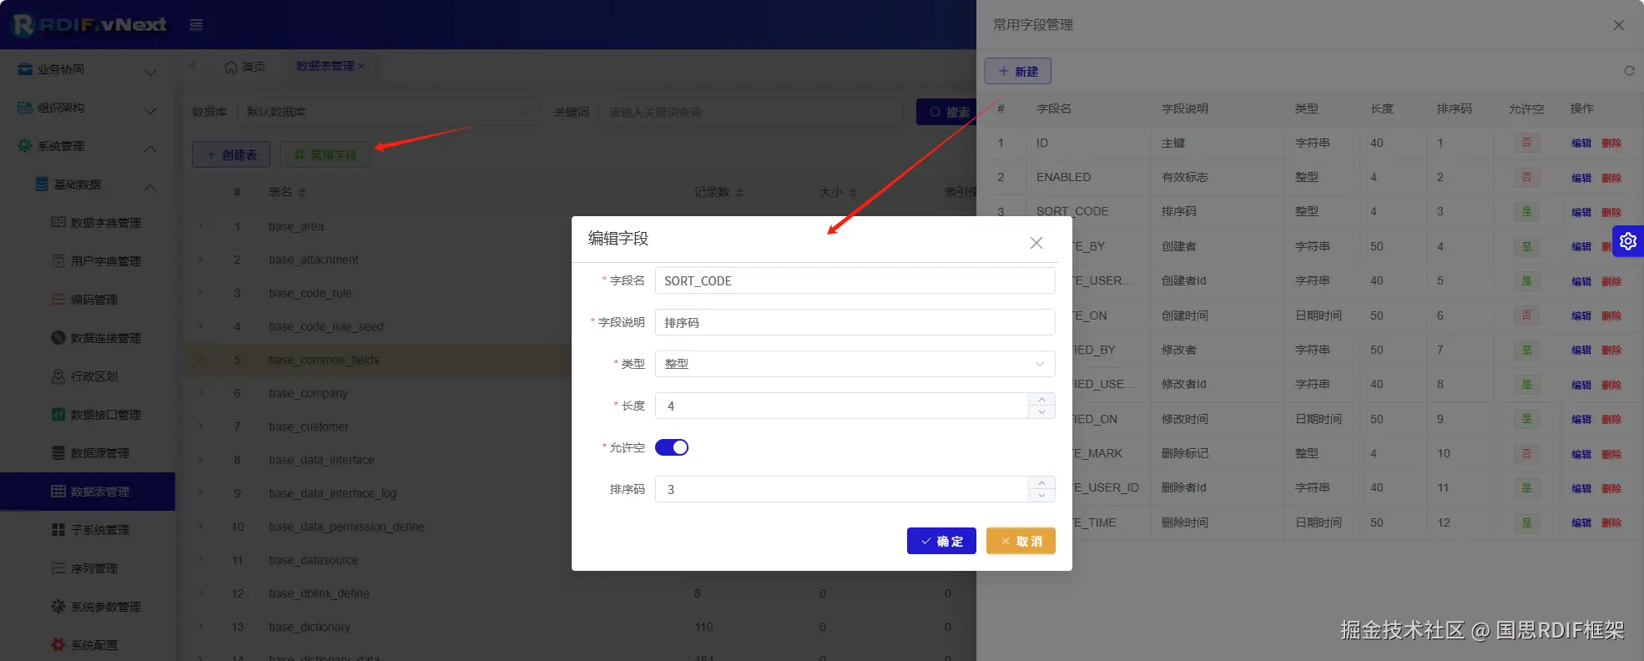Open 数据字典管理 menu item
The height and width of the screenshot is (661, 1644).
[x=88, y=223]
